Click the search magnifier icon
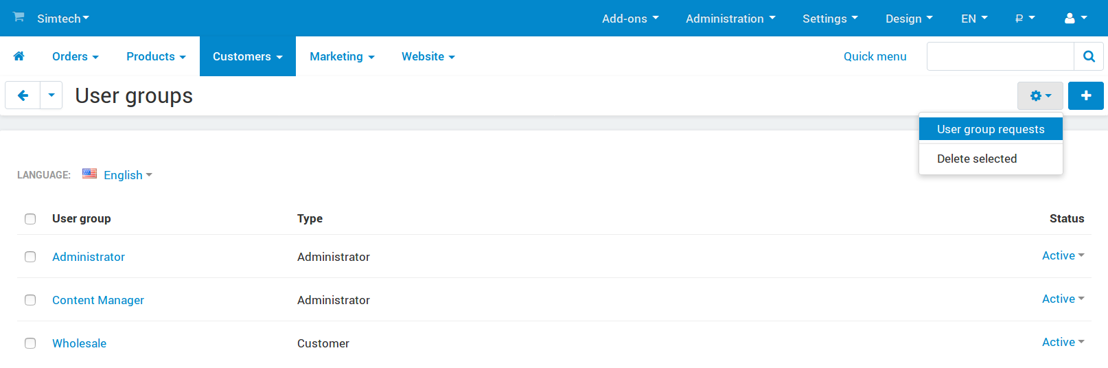This screenshot has height=368, width=1108. tap(1089, 56)
